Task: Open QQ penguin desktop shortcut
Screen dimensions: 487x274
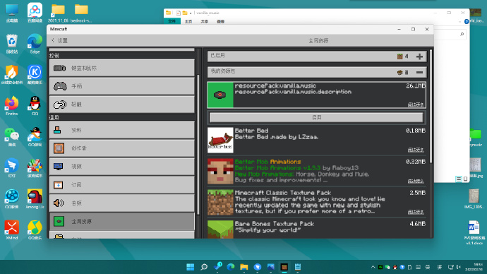Action: (35, 106)
